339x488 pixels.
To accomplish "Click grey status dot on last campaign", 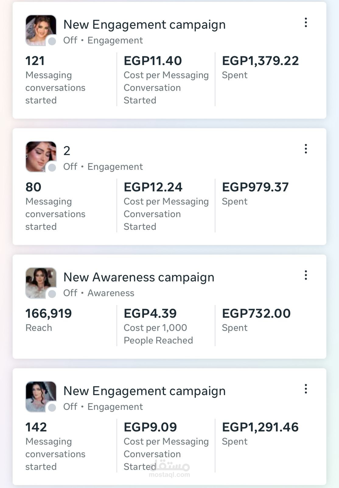I will (x=52, y=407).
